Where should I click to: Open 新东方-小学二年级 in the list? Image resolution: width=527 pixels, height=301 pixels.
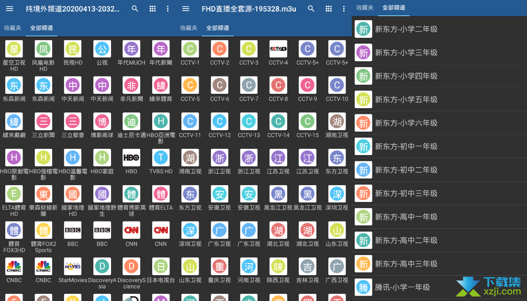click(439, 29)
